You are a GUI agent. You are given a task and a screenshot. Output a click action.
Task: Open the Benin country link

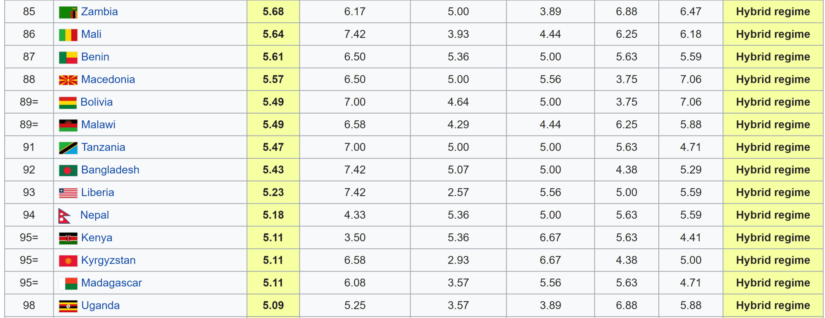point(95,57)
